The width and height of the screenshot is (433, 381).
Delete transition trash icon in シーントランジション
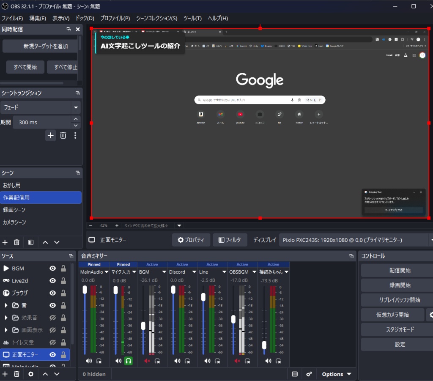63,135
